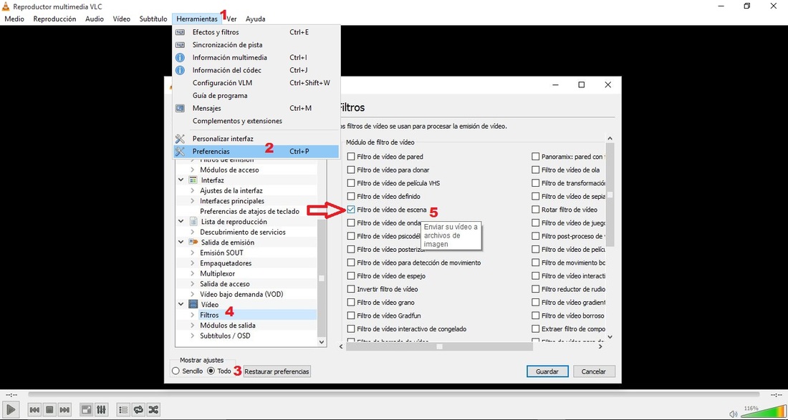The width and height of the screenshot is (788, 420).
Task: Expand Módulos de salida node
Action: pos(193,326)
